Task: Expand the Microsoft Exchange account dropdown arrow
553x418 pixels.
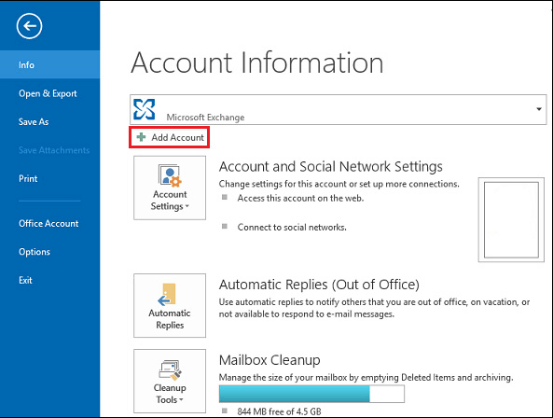Action: (538, 109)
